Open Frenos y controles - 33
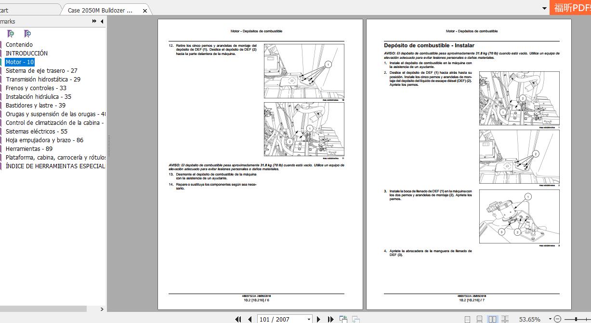 (x=36, y=88)
